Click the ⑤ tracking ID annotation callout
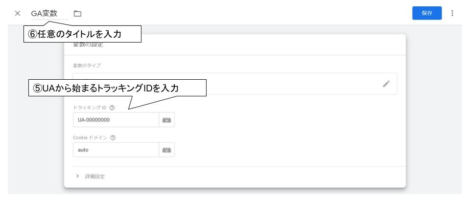The image size is (466, 202). [117, 88]
